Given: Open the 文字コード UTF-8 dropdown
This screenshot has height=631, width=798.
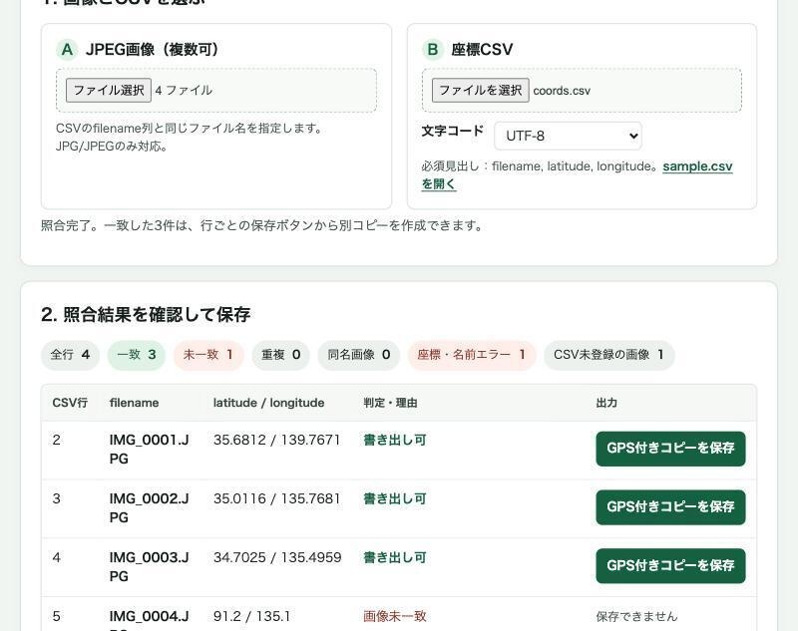Looking at the screenshot, I should click(x=568, y=136).
